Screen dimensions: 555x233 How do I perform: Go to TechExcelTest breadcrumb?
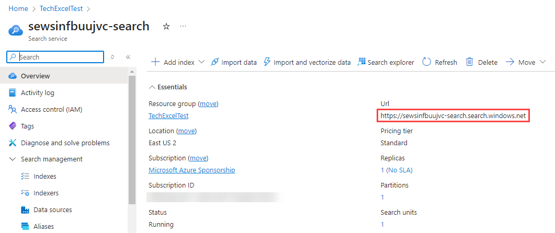(61, 8)
